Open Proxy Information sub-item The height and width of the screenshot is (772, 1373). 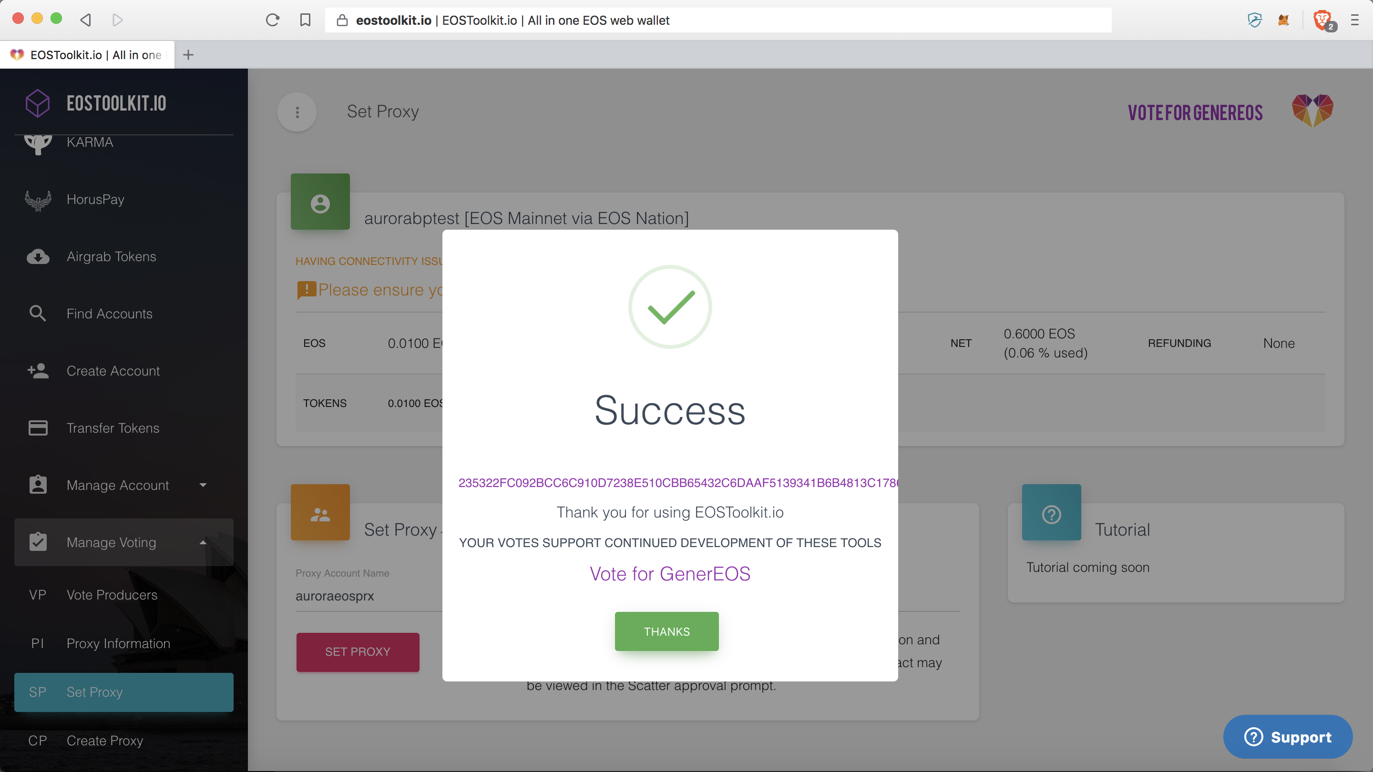click(x=123, y=643)
